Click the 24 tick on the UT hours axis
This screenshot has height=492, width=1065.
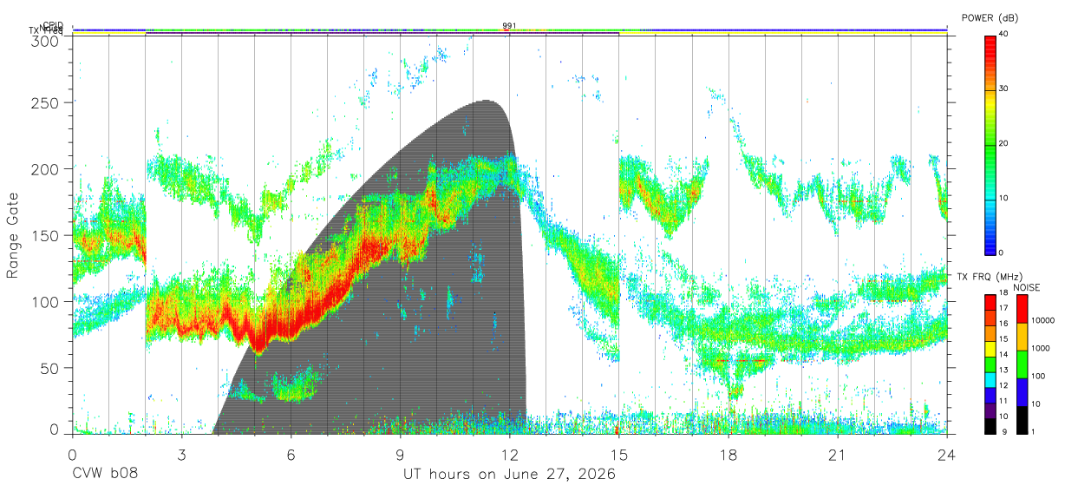[x=946, y=454]
